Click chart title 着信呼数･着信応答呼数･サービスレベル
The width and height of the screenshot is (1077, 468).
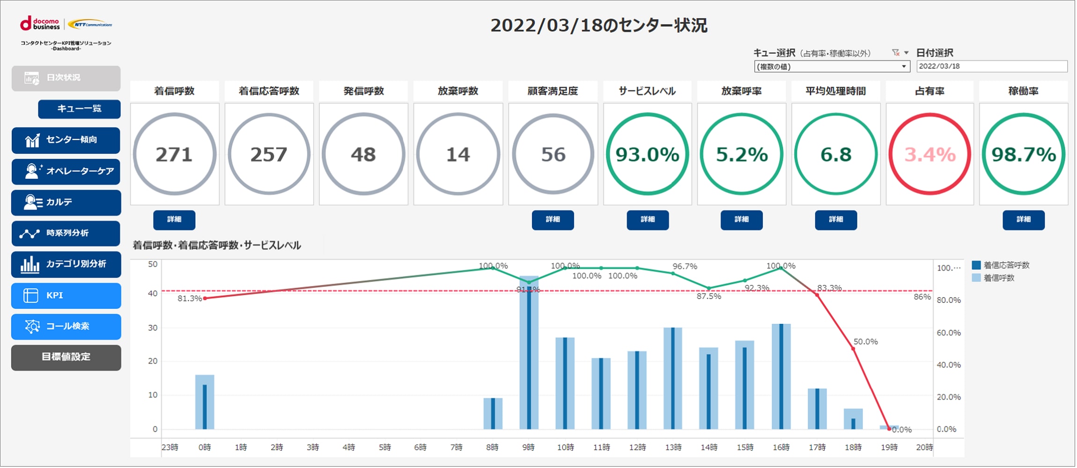(217, 246)
